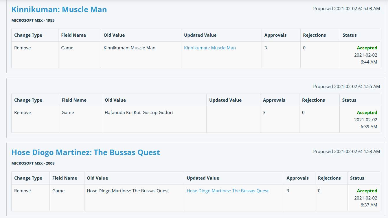The height and width of the screenshot is (218, 388).
Task: Click approvals value 3 in Hose Diogo row
Action: 288,191
